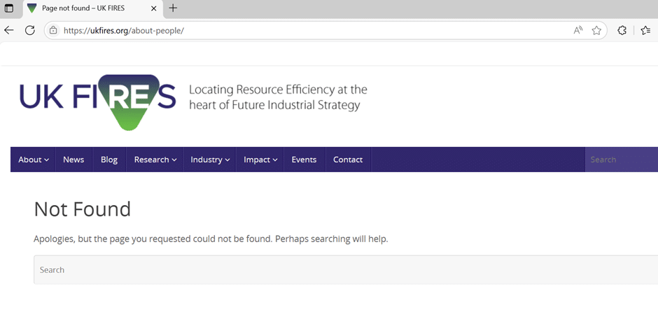Image resolution: width=658 pixels, height=324 pixels.
Task: Open the tab actions menu icon
Action: 9,8
